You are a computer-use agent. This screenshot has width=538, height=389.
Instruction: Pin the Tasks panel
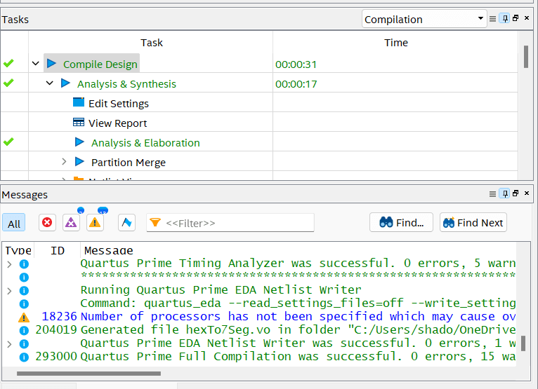[x=505, y=18]
